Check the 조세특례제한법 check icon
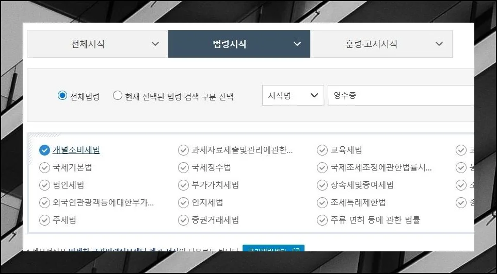 pos(322,202)
